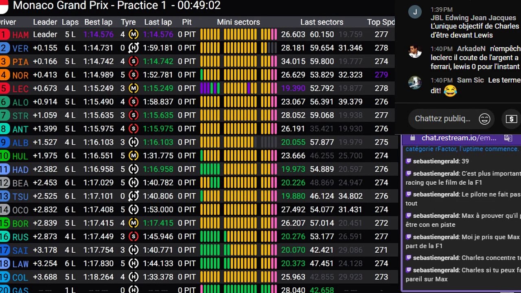Click ALB's hard tyre icon
521x293 pixels.
pos(134,142)
